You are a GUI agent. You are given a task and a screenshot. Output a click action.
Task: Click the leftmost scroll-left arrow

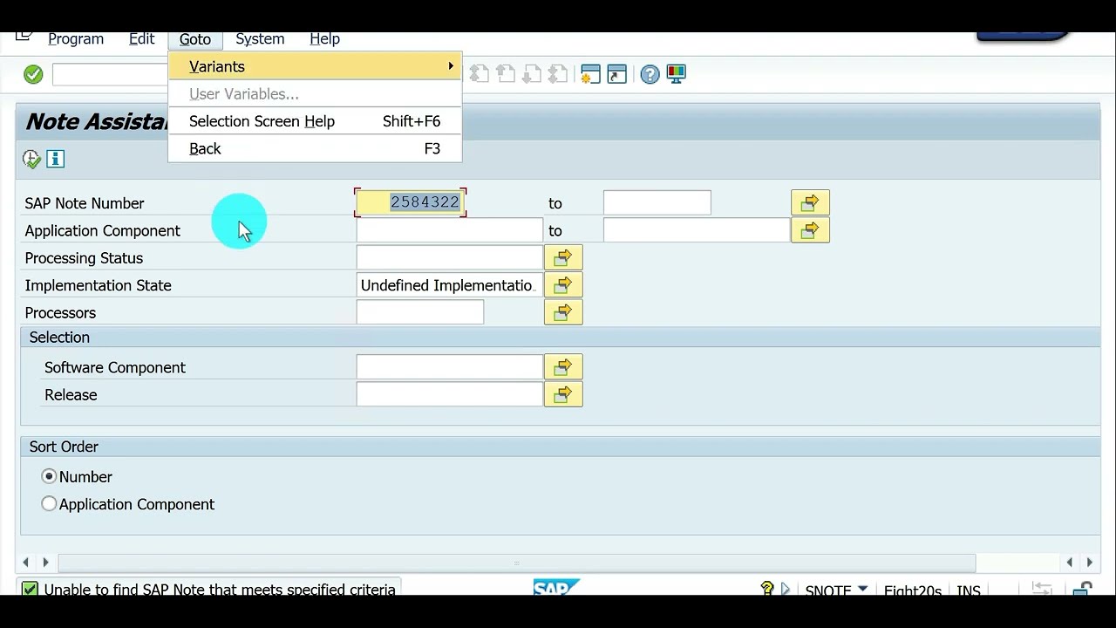tap(25, 563)
